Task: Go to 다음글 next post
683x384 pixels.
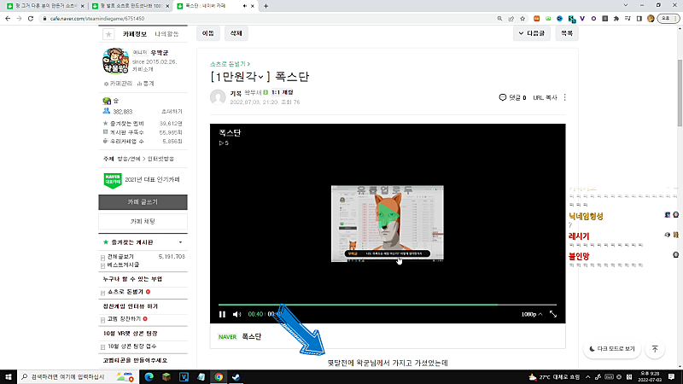Action: (531, 33)
